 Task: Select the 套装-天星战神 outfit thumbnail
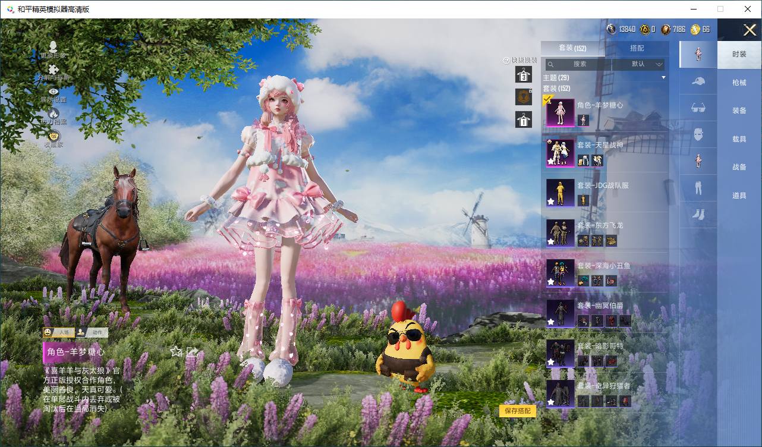(561, 153)
